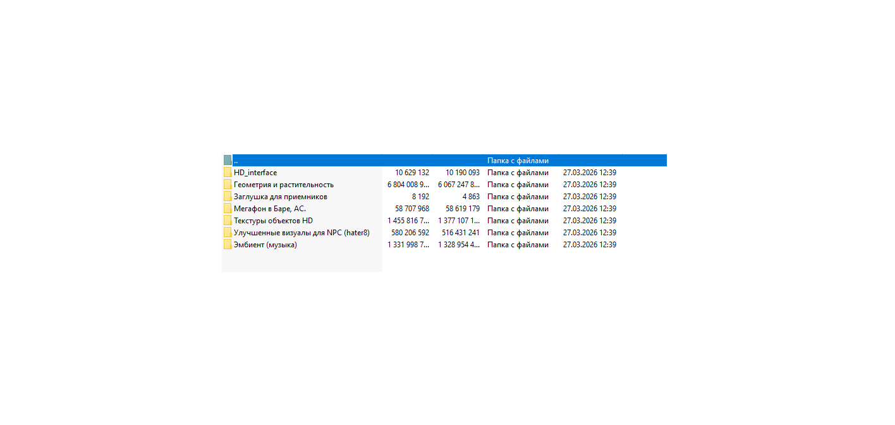This screenshot has height=425, width=895.
Task: Select the Текстуры объектов HD folder name
Action: pos(273,221)
